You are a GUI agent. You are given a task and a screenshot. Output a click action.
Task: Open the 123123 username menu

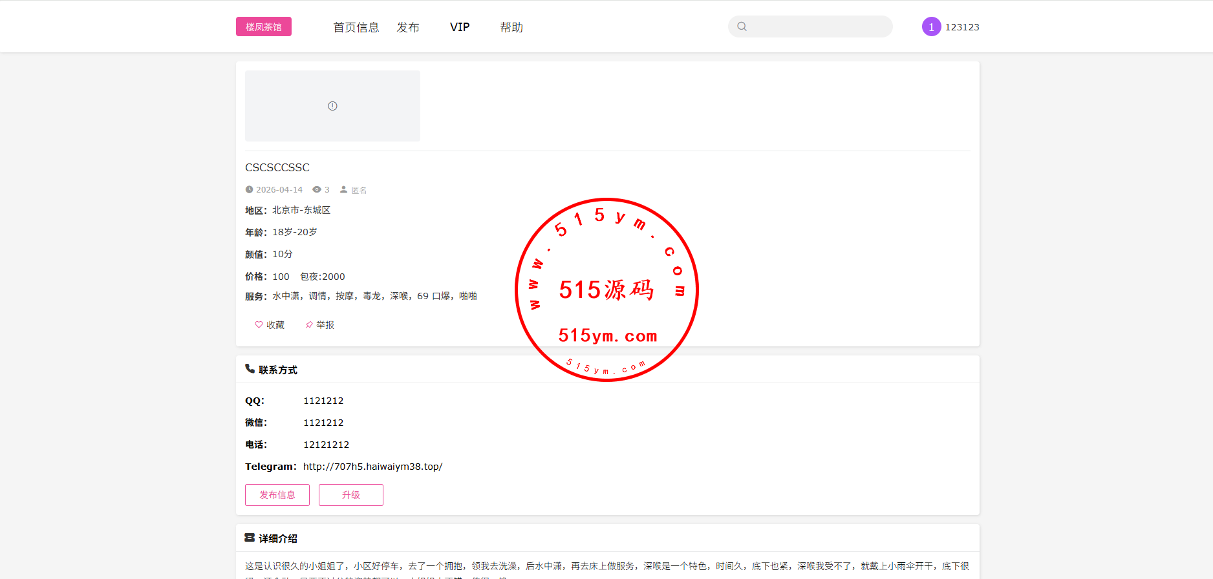pos(962,27)
